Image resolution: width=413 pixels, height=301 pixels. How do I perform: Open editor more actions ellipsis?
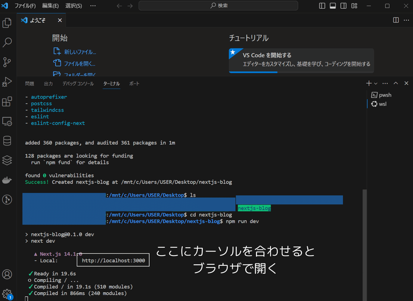[x=406, y=20]
